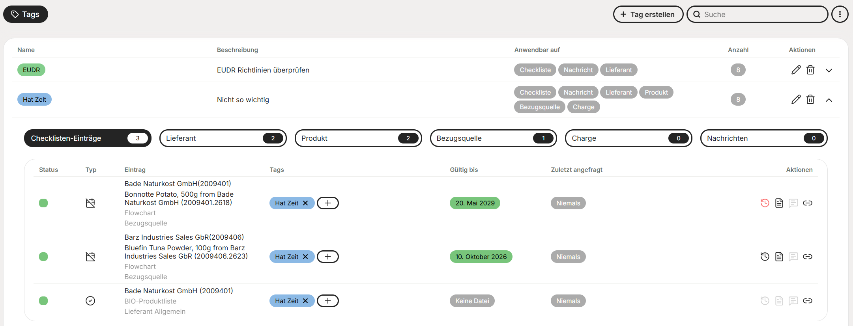Collapse the Hat Zeit tag row
The height and width of the screenshot is (326, 853).
[829, 100]
